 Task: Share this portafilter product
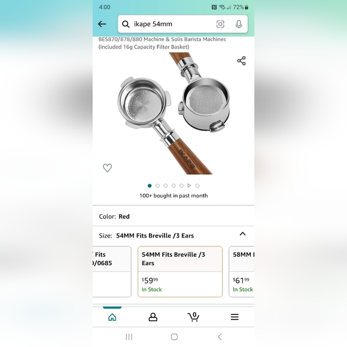point(242,60)
